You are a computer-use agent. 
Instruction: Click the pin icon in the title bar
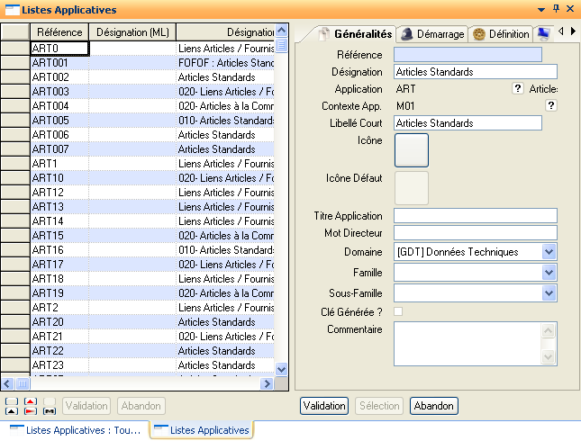tap(556, 9)
